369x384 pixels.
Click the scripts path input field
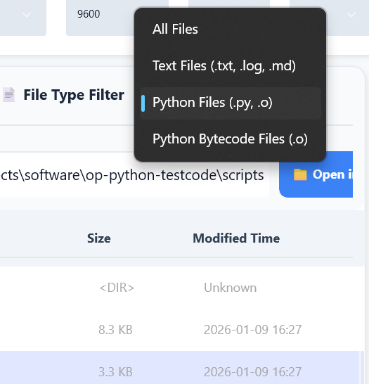coord(134,174)
